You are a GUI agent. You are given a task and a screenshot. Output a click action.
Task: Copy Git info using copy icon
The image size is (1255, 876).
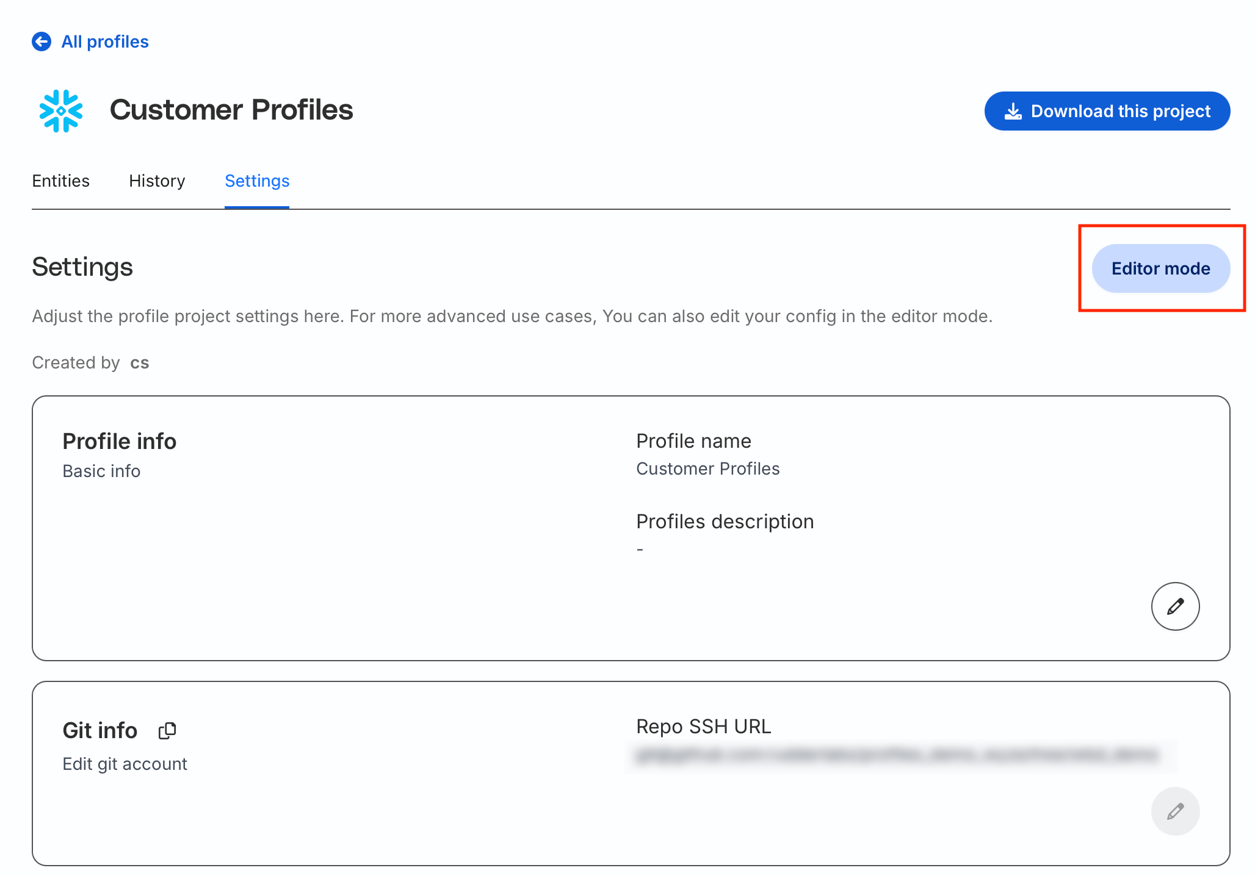(x=167, y=730)
